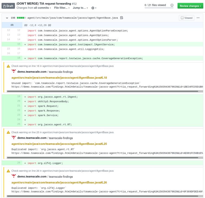Open the Jump to dropdown
The image size is (205, 198).
80,8
